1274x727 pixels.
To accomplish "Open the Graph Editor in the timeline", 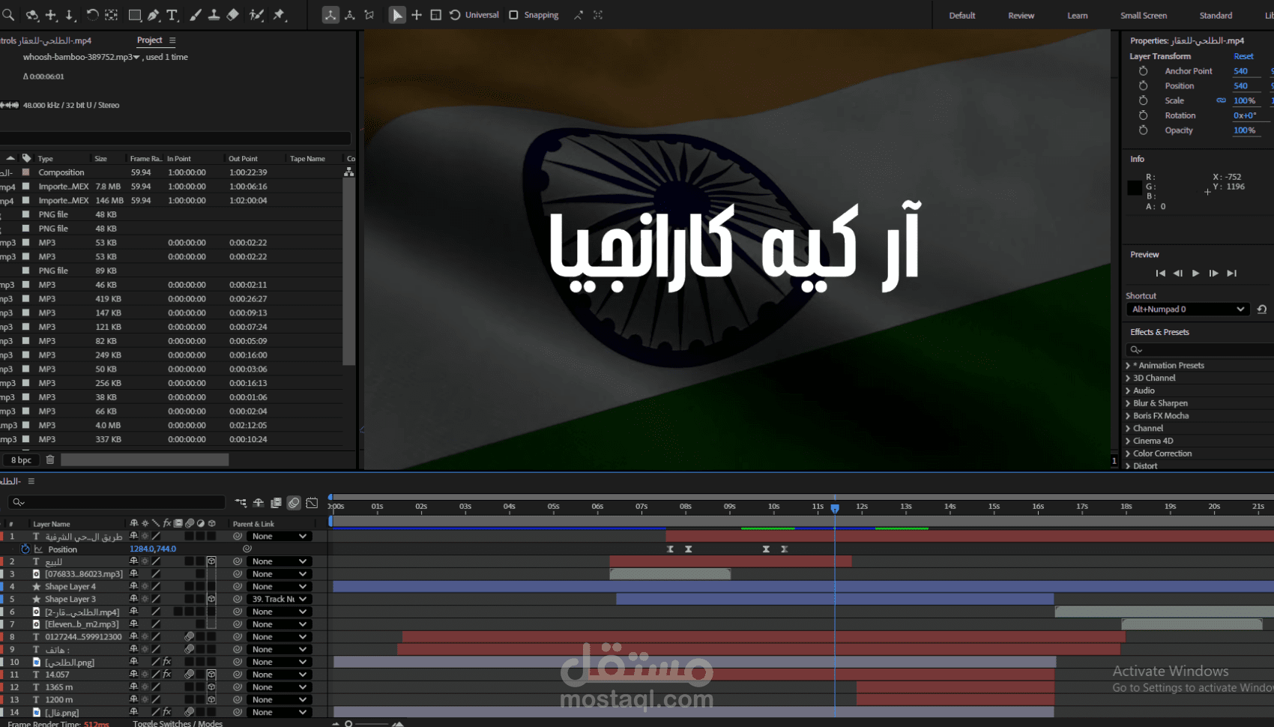I will point(313,503).
